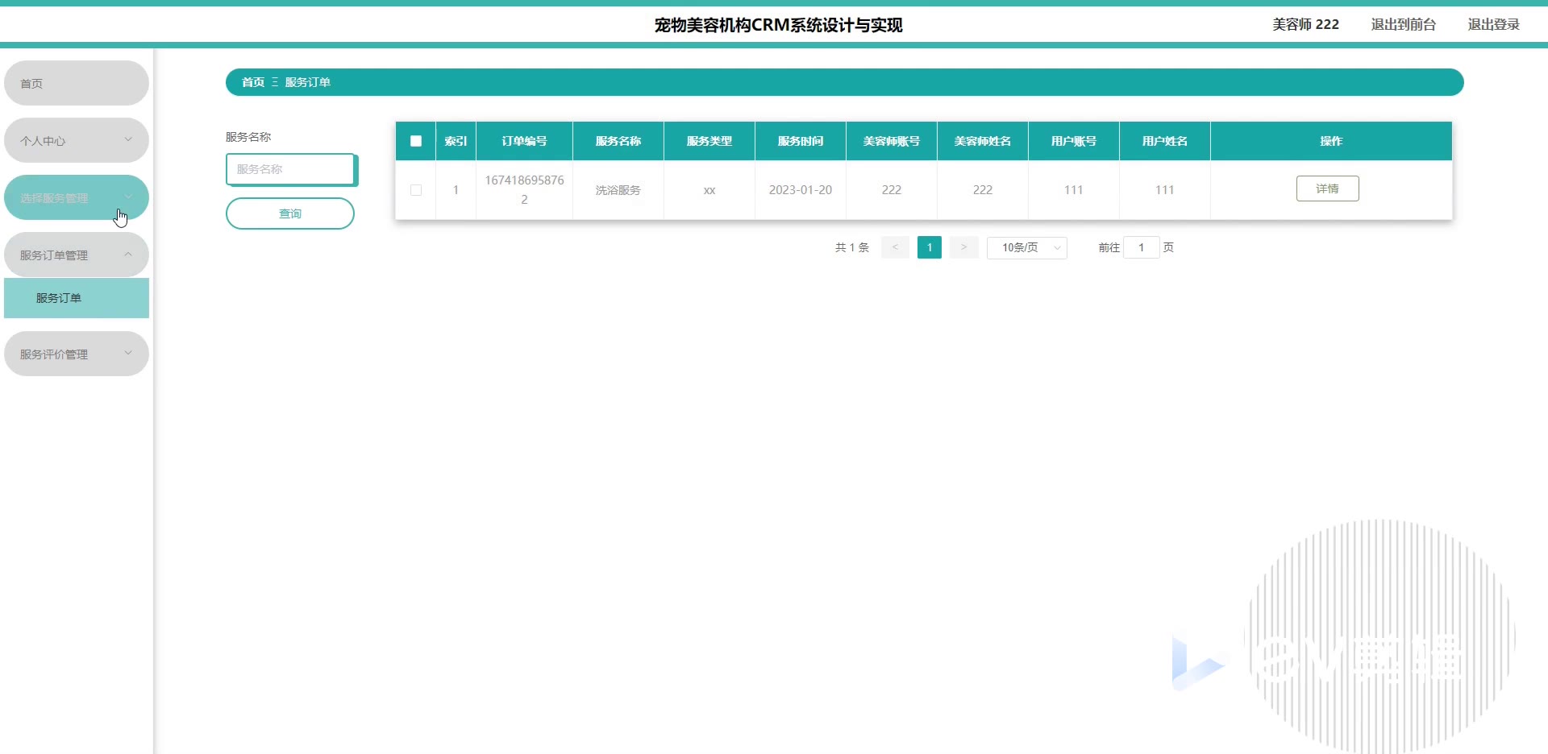Screen dimensions: 1548x754
Task: Go to previous page arrow
Action: (x=895, y=247)
